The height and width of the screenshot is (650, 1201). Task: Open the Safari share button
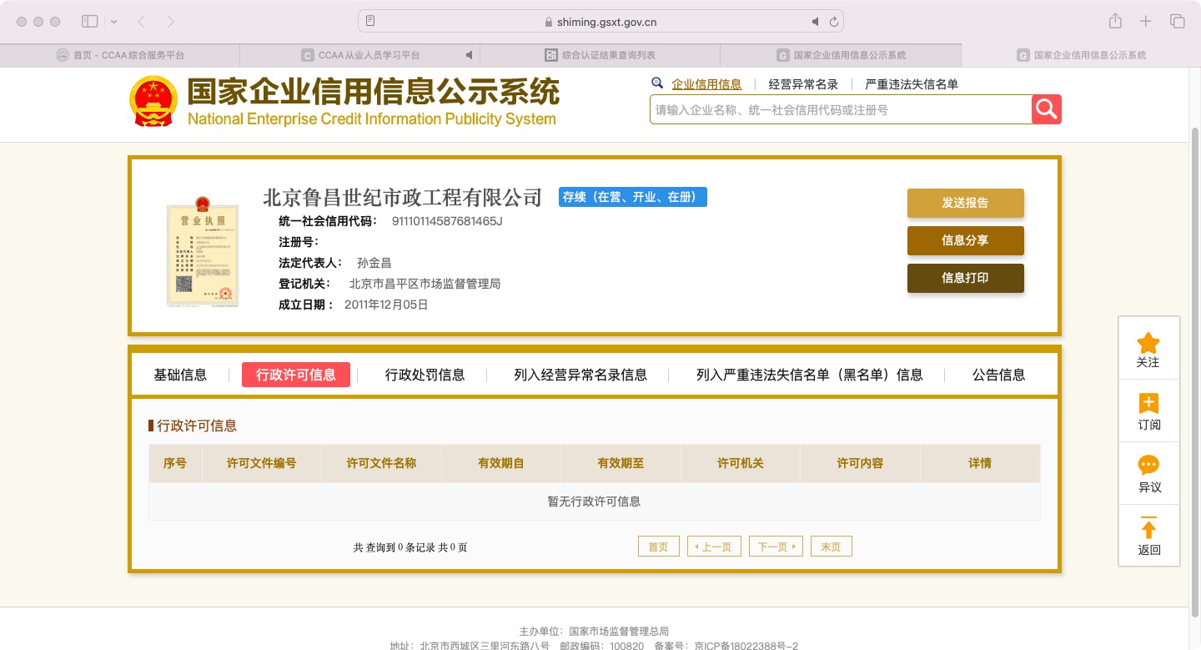click(1115, 21)
